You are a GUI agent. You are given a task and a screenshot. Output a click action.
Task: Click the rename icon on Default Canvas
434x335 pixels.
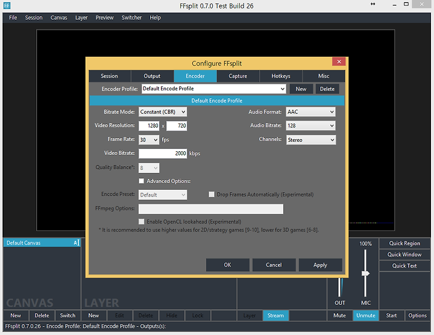[x=77, y=243]
